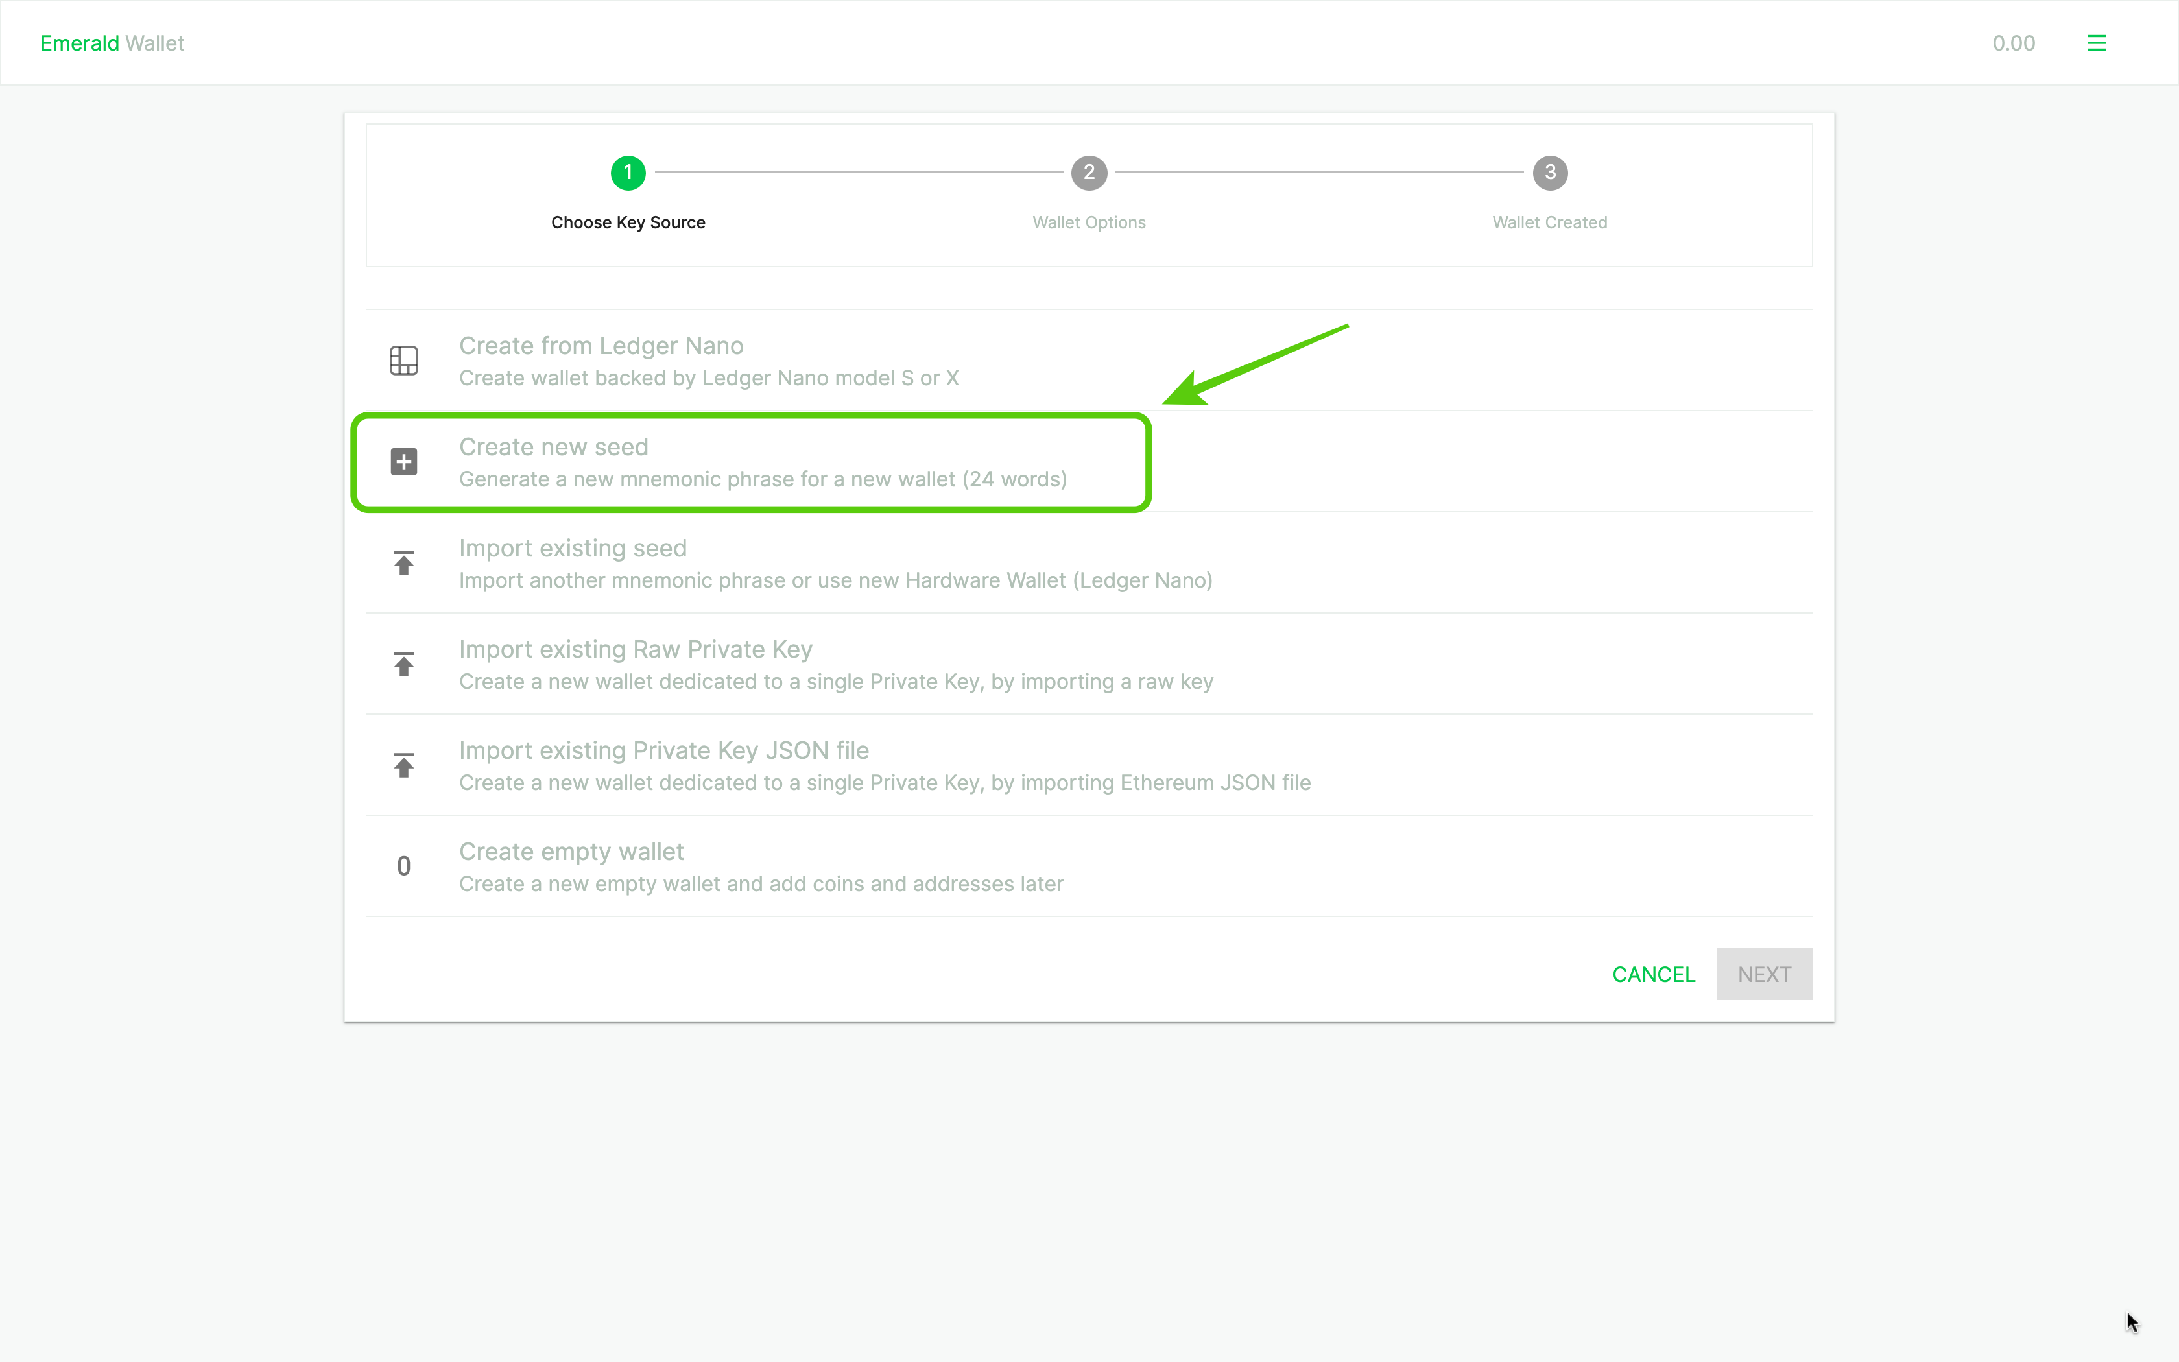Viewport: 2179px width, 1362px height.
Task: Select the Create empty wallet zero icon
Action: click(403, 866)
